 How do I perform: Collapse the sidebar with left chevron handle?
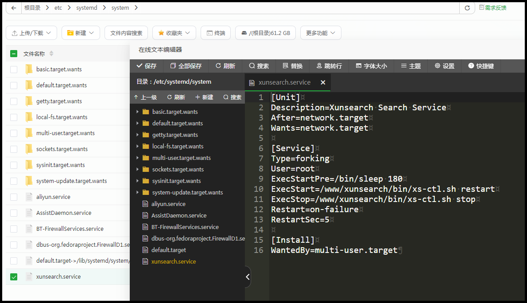(248, 277)
